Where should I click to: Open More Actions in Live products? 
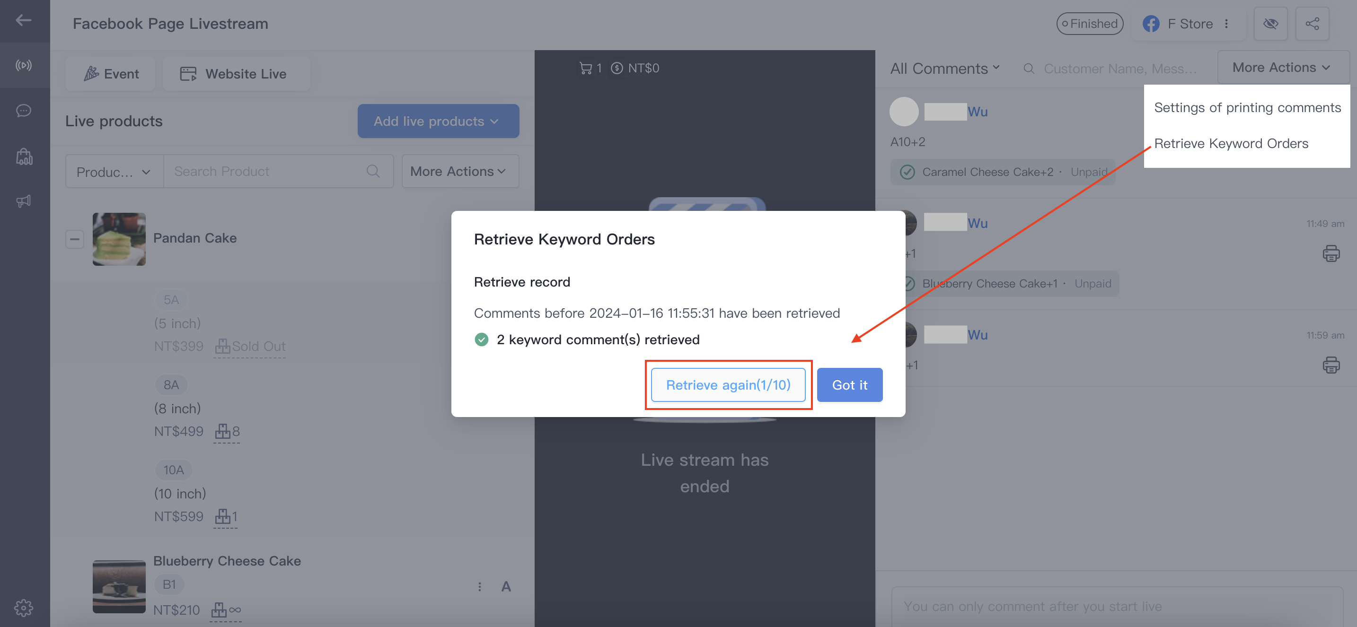460,172
